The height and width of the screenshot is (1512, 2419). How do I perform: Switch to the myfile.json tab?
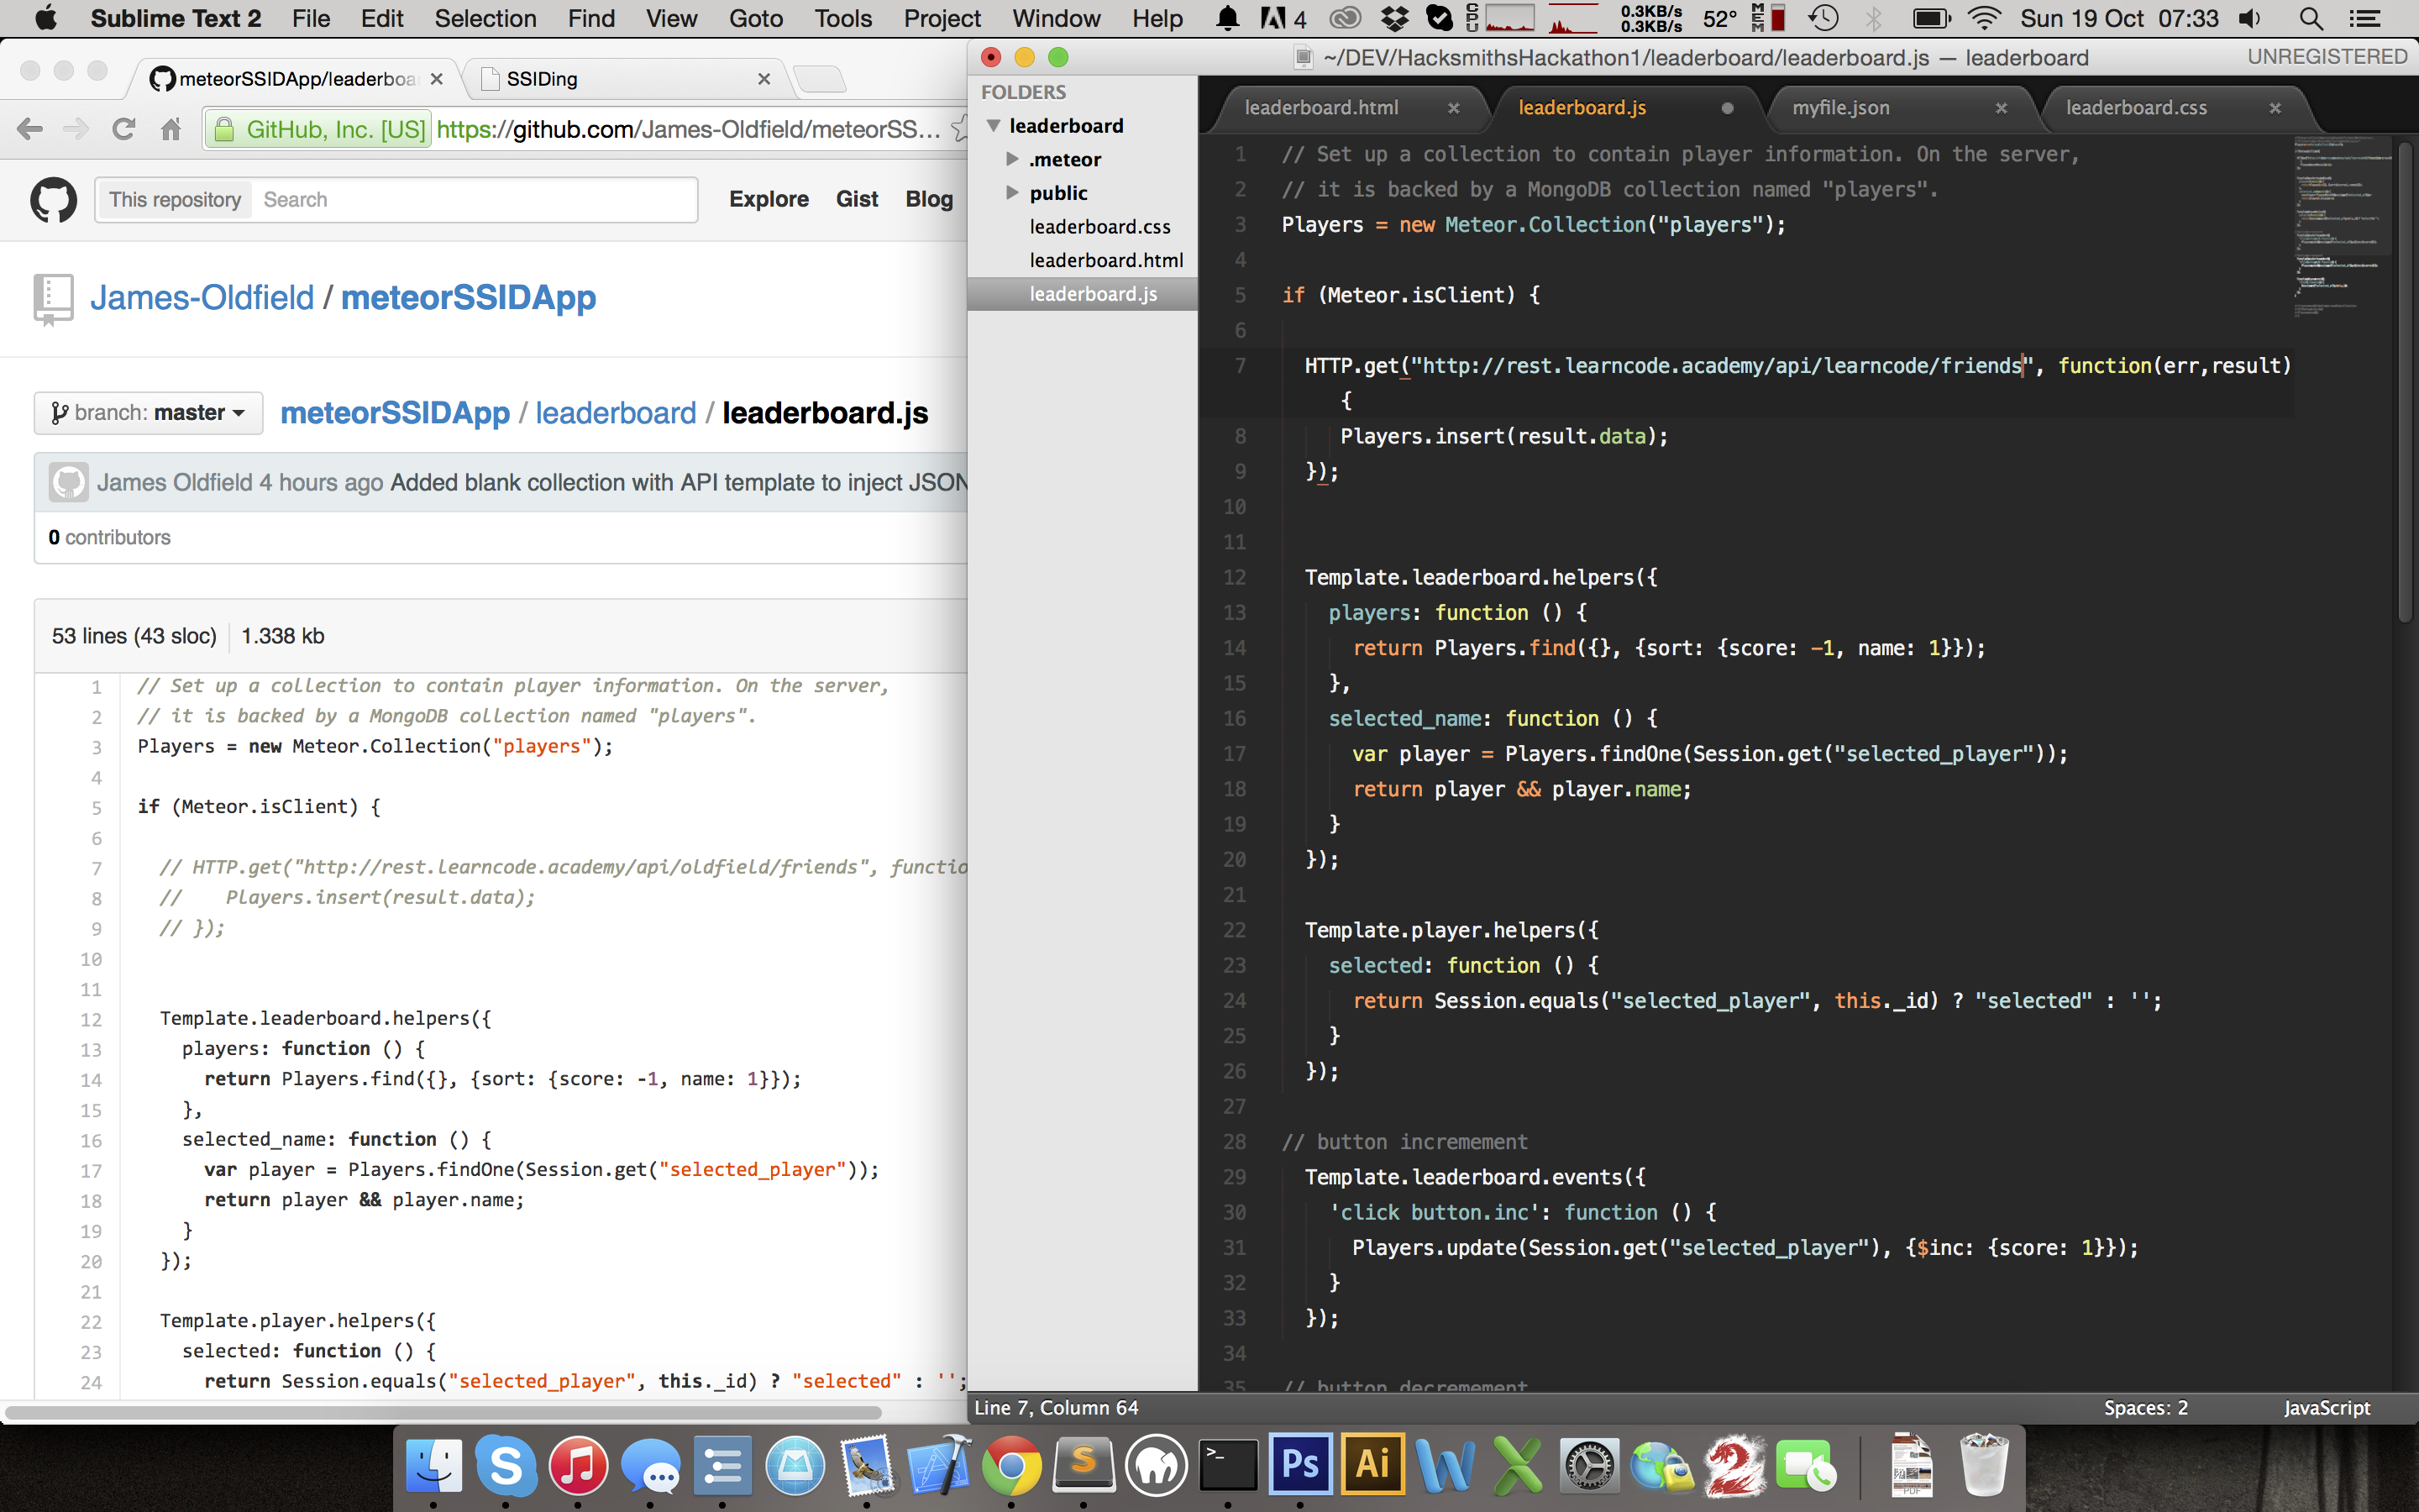[1840, 108]
